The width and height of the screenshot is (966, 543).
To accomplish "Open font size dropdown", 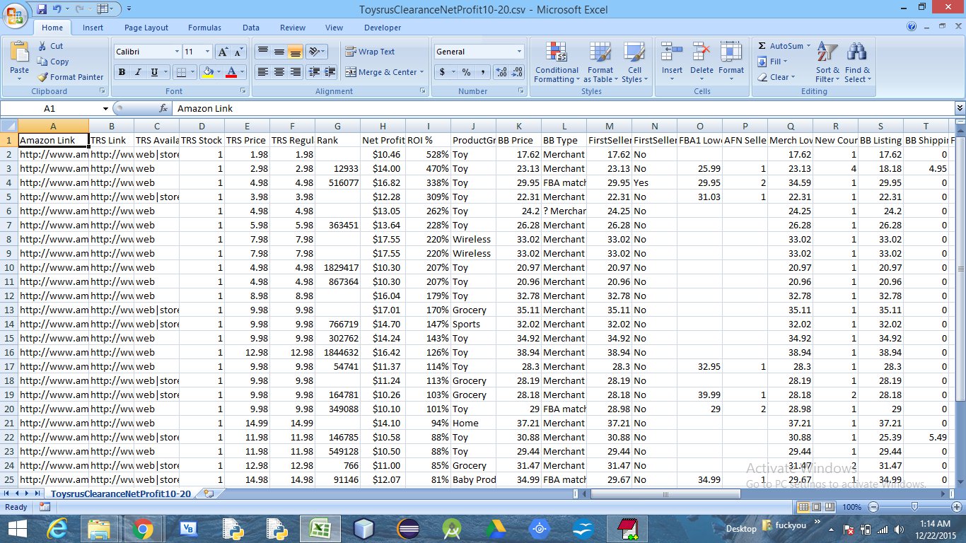I will click(207, 52).
